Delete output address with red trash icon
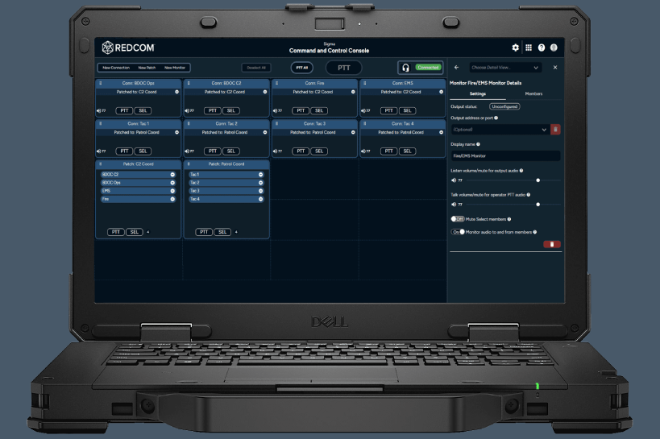Image resolution: width=660 pixels, height=439 pixels. pos(555,129)
